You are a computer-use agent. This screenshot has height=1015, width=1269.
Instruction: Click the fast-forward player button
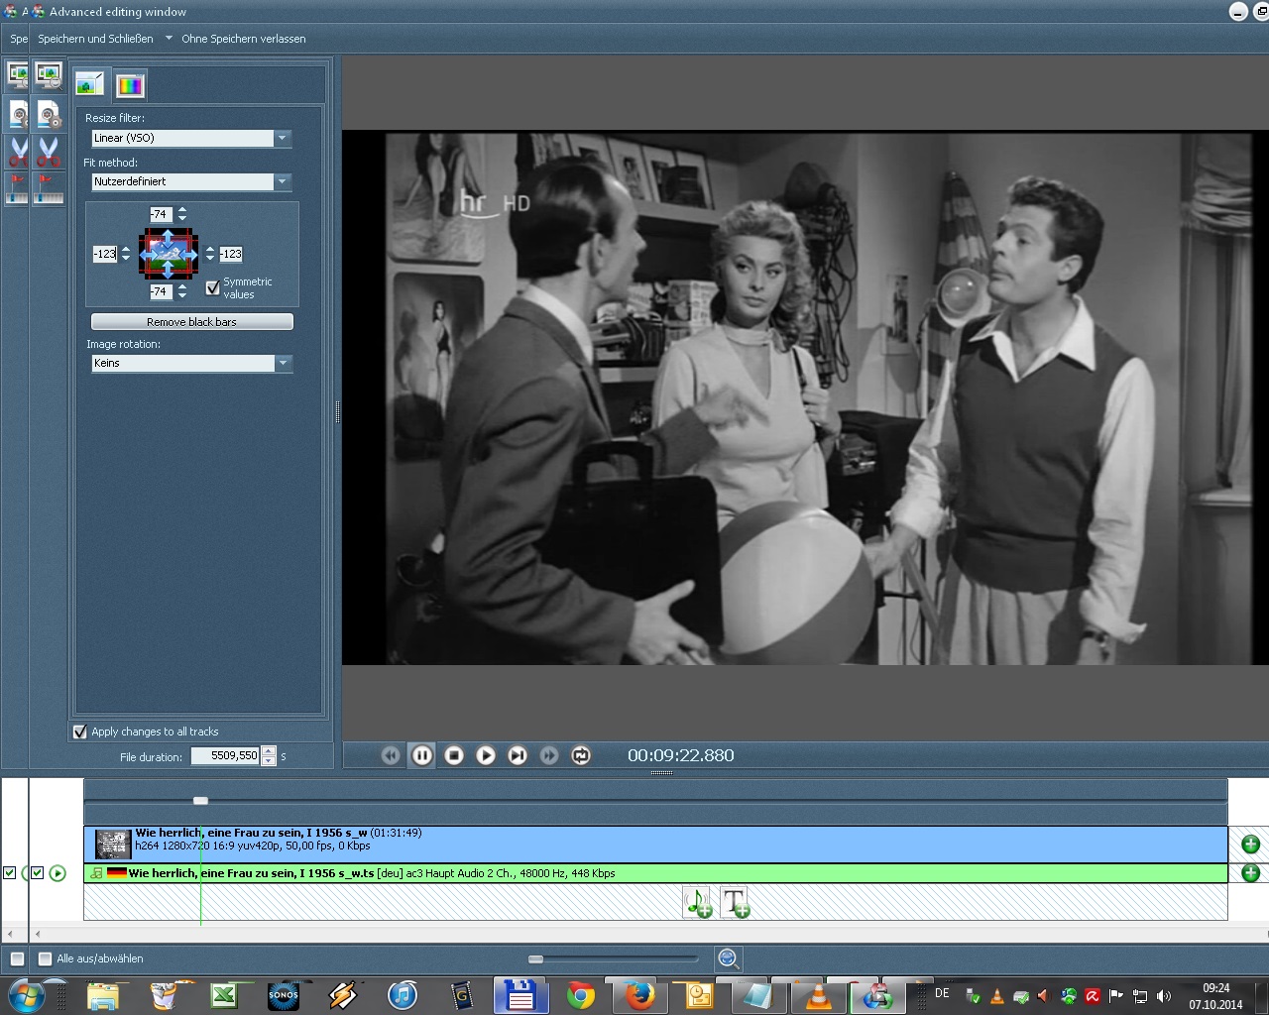coord(549,755)
